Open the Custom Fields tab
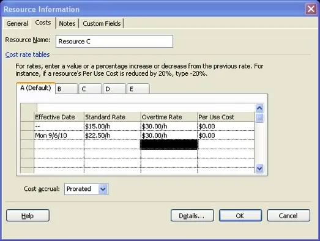This screenshot has height=241, width=320. (102, 23)
